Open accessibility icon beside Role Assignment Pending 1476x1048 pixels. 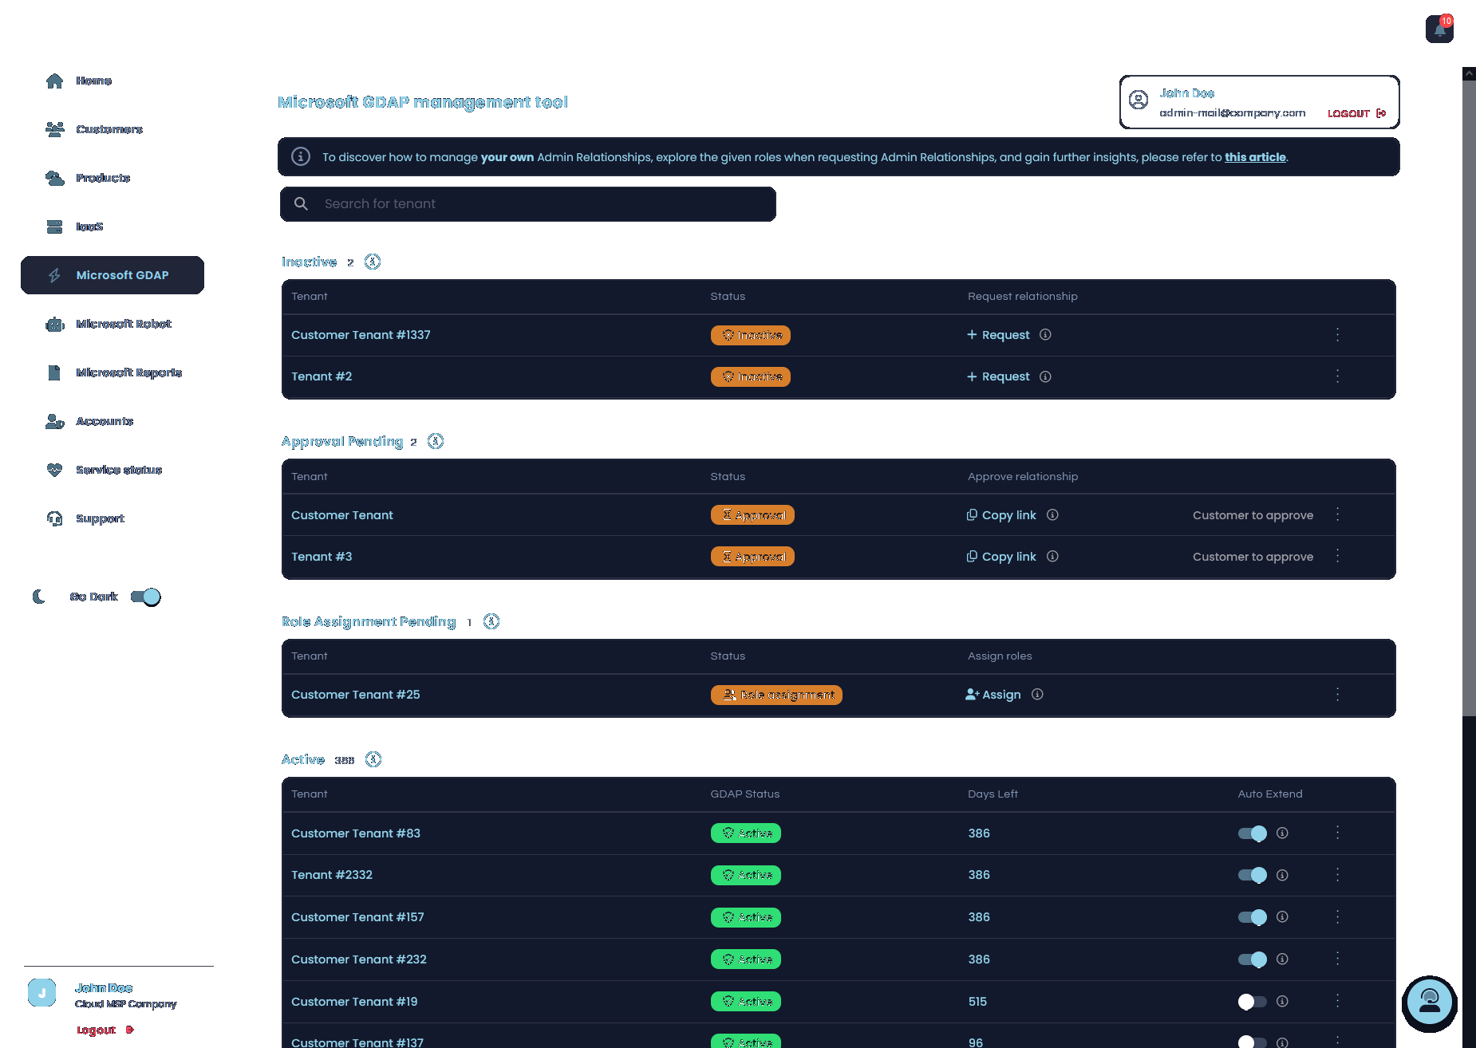point(491,621)
